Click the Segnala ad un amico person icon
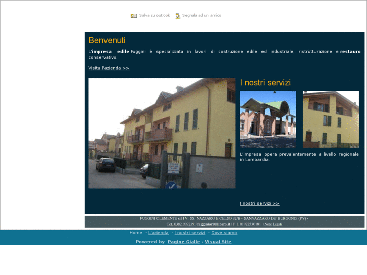This screenshot has height=275, width=367. click(178, 16)
